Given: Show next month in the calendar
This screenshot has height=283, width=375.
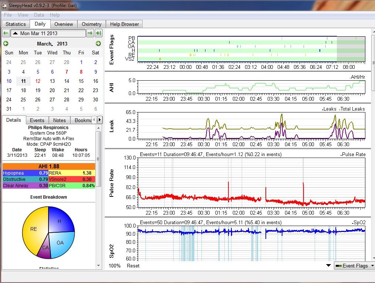Looking at the screenshot, I should pyautogui.click(x=98, y=44).
